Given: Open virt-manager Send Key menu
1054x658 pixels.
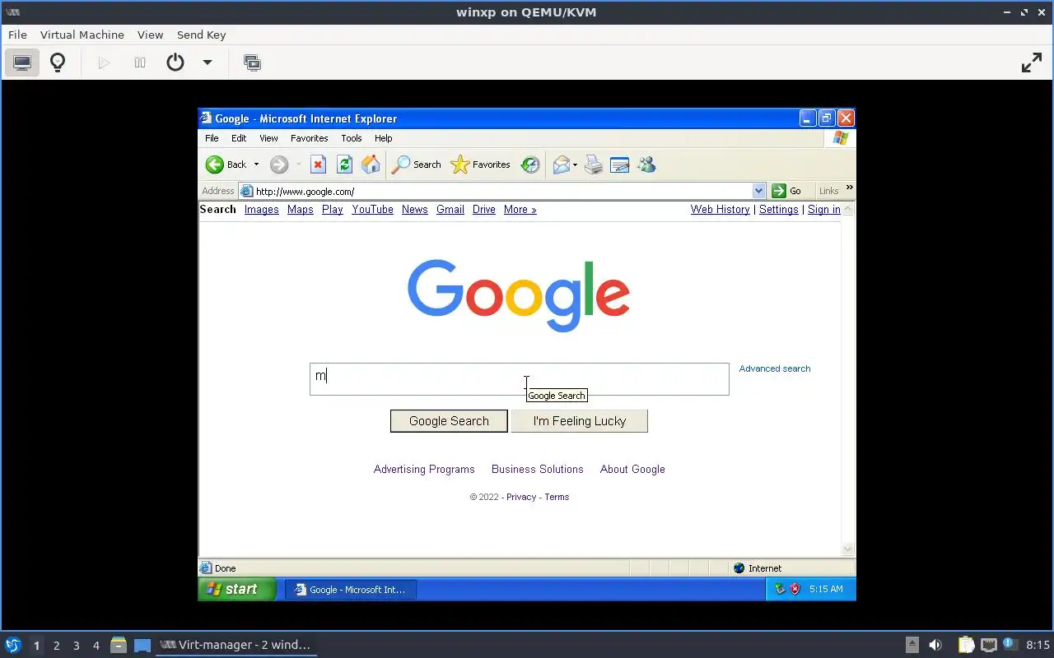Looking at the screenshot, I should click(201, 35).
